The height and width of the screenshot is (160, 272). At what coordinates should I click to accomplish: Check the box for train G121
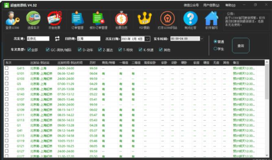(x=7, y=146)
